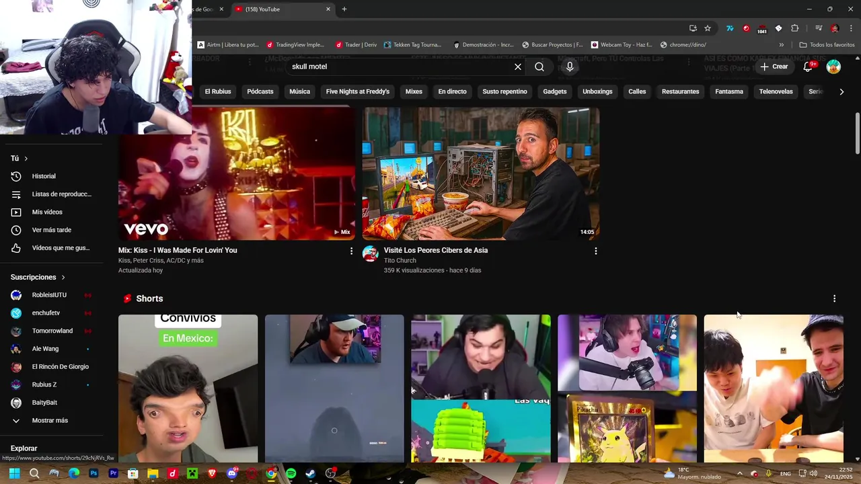Open the Pikachu card Short thumbnail
Viewport: 861px width, 484px height.
point(627,389)
